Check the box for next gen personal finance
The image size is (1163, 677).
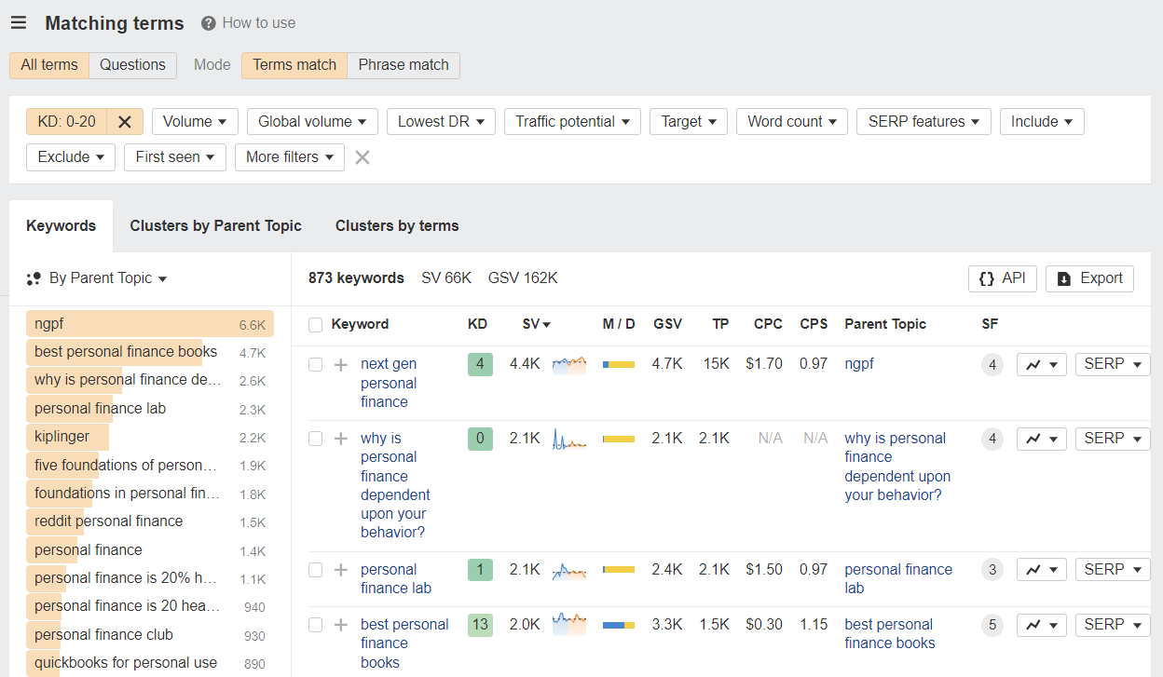pyautogui.click(x=314, y=364)
